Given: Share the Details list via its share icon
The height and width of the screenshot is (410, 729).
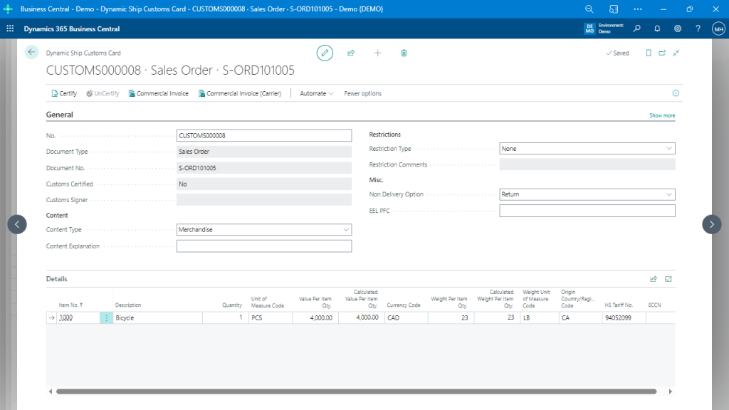Looking at the screenshot, I should click(x=654, y=278).
